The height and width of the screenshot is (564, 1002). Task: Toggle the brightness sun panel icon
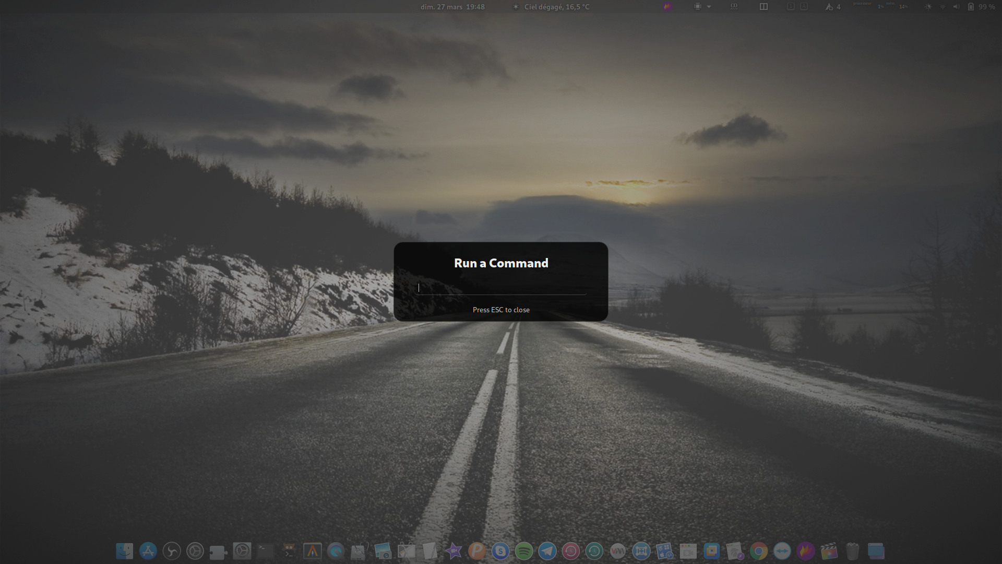(928, 7)
